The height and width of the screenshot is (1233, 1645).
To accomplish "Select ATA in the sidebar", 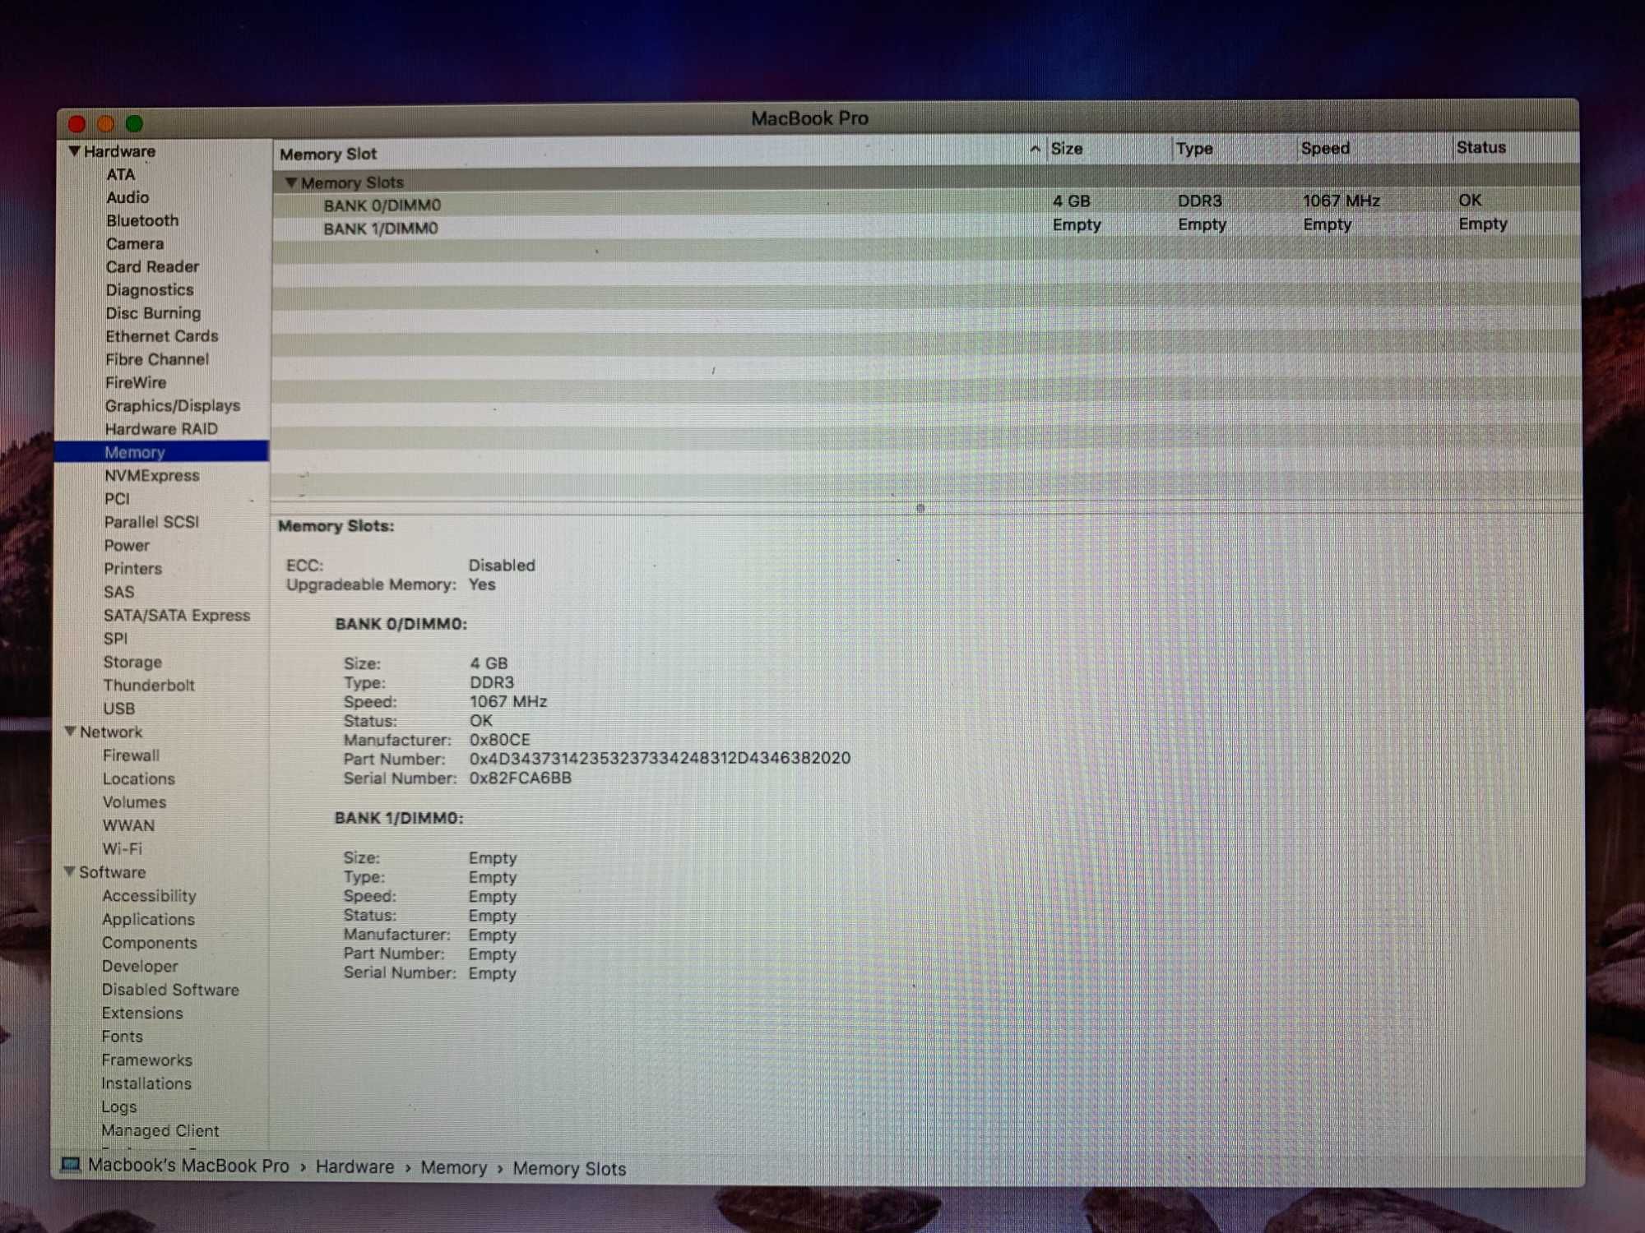I will [x=120, y=174].
